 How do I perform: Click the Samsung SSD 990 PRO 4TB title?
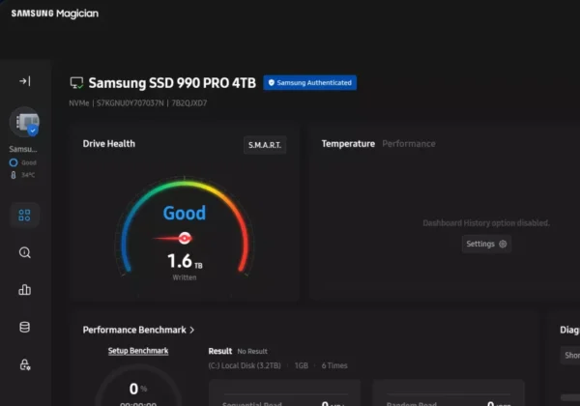(x=172, y=83)
